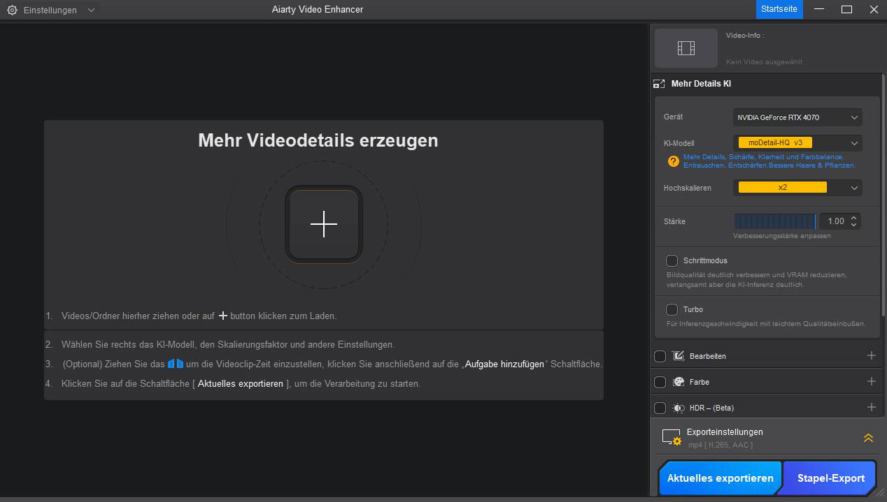Open the KI-Modell dropdown
Viewport: 887px width, 502px height.
click(x=797, y=143)
